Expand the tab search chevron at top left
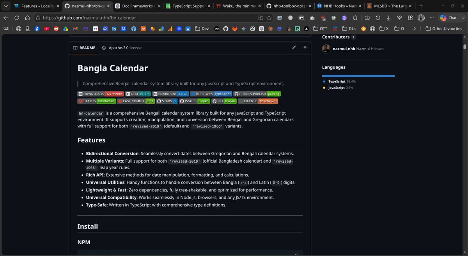The image size is (468, 256). coord(5,6)
